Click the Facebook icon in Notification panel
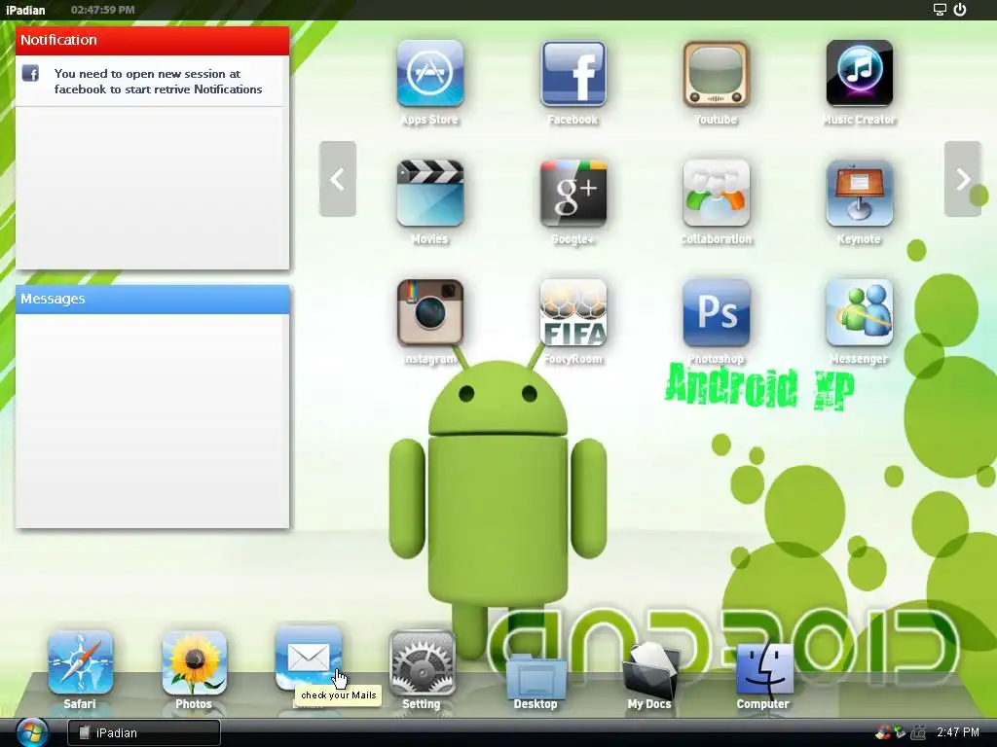The width and height of the screenshot is (997, 747). [x=30, y=73]
